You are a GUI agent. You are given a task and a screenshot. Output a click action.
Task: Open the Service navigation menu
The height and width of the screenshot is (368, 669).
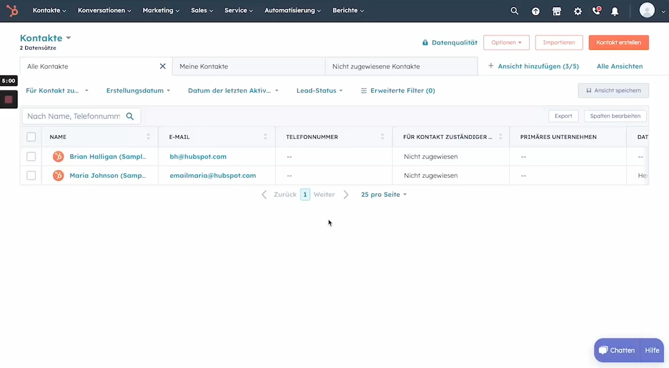coord(238,10)
